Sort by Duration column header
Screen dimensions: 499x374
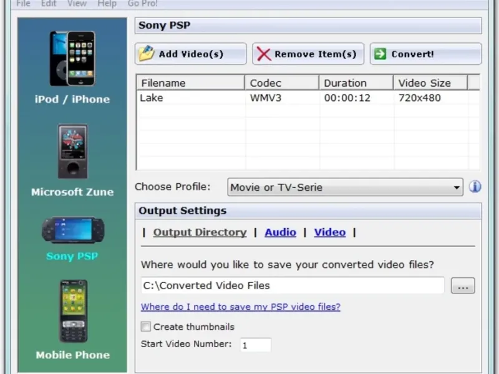click(356, 83)
